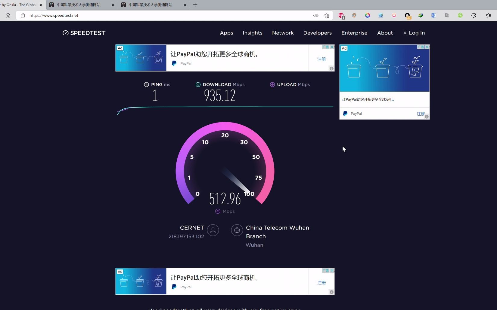Screen dimensions: 497x310
Task: Click the gray document reader extension icon
Action: click(x=447, y=15)
